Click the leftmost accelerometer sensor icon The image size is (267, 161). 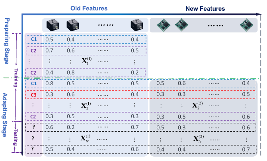52,25
